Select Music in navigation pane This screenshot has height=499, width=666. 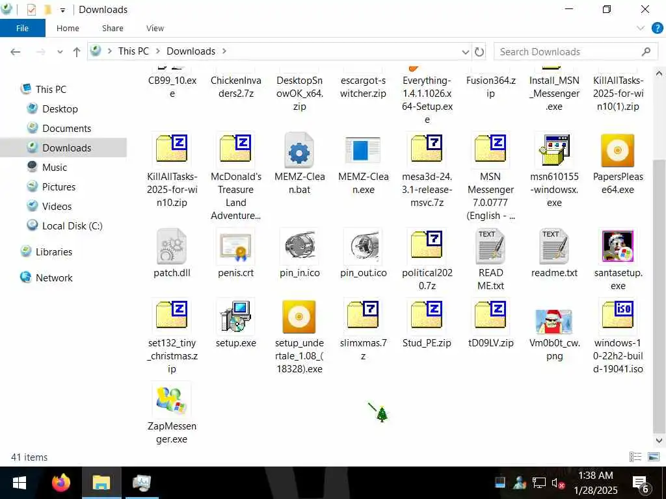[55, 167]
